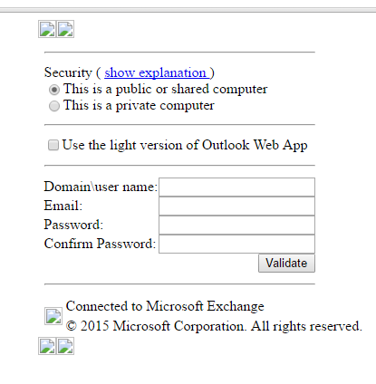Click broken image icon beside Connected to Microsoft Exchange
Screen dimensions: 376x384
(x=53, y=316)
